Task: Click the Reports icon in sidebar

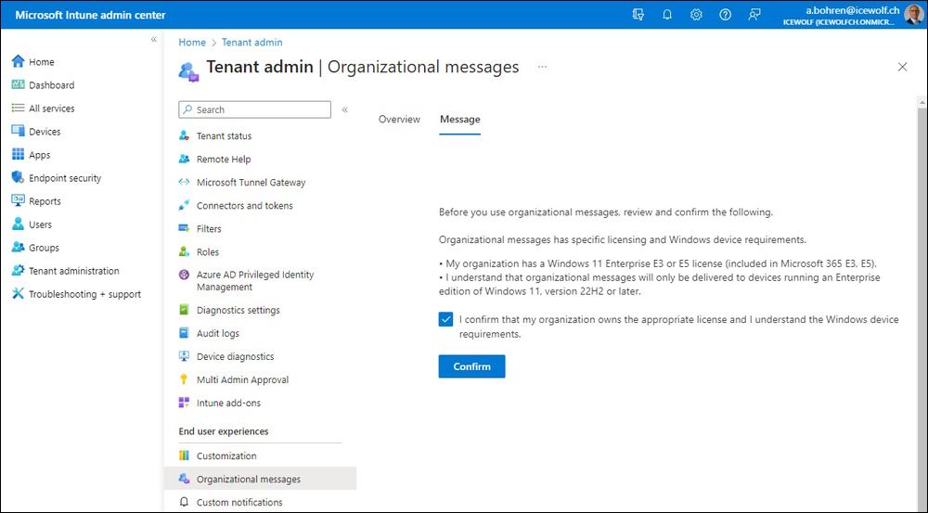Action: tap(19, 201)
